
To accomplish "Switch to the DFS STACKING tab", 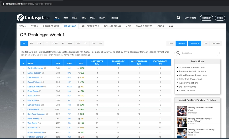I will pos(112,26).
